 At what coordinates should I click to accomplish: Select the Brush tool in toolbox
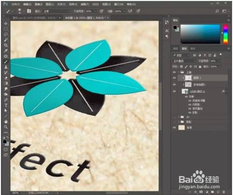(x=6, y=62)
